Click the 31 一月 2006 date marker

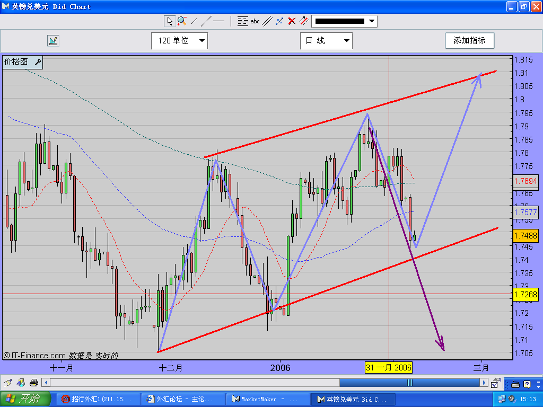(389, 368)
